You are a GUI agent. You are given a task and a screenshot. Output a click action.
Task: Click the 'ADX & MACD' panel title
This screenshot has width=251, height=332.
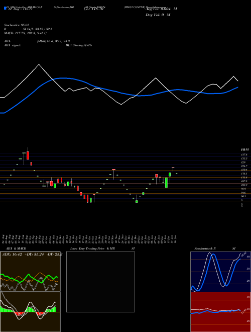click(x=15, y=248)
